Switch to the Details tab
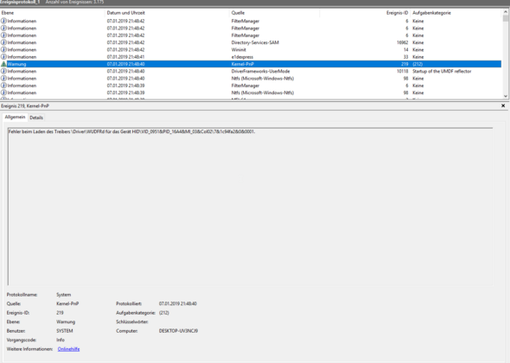 36,118
